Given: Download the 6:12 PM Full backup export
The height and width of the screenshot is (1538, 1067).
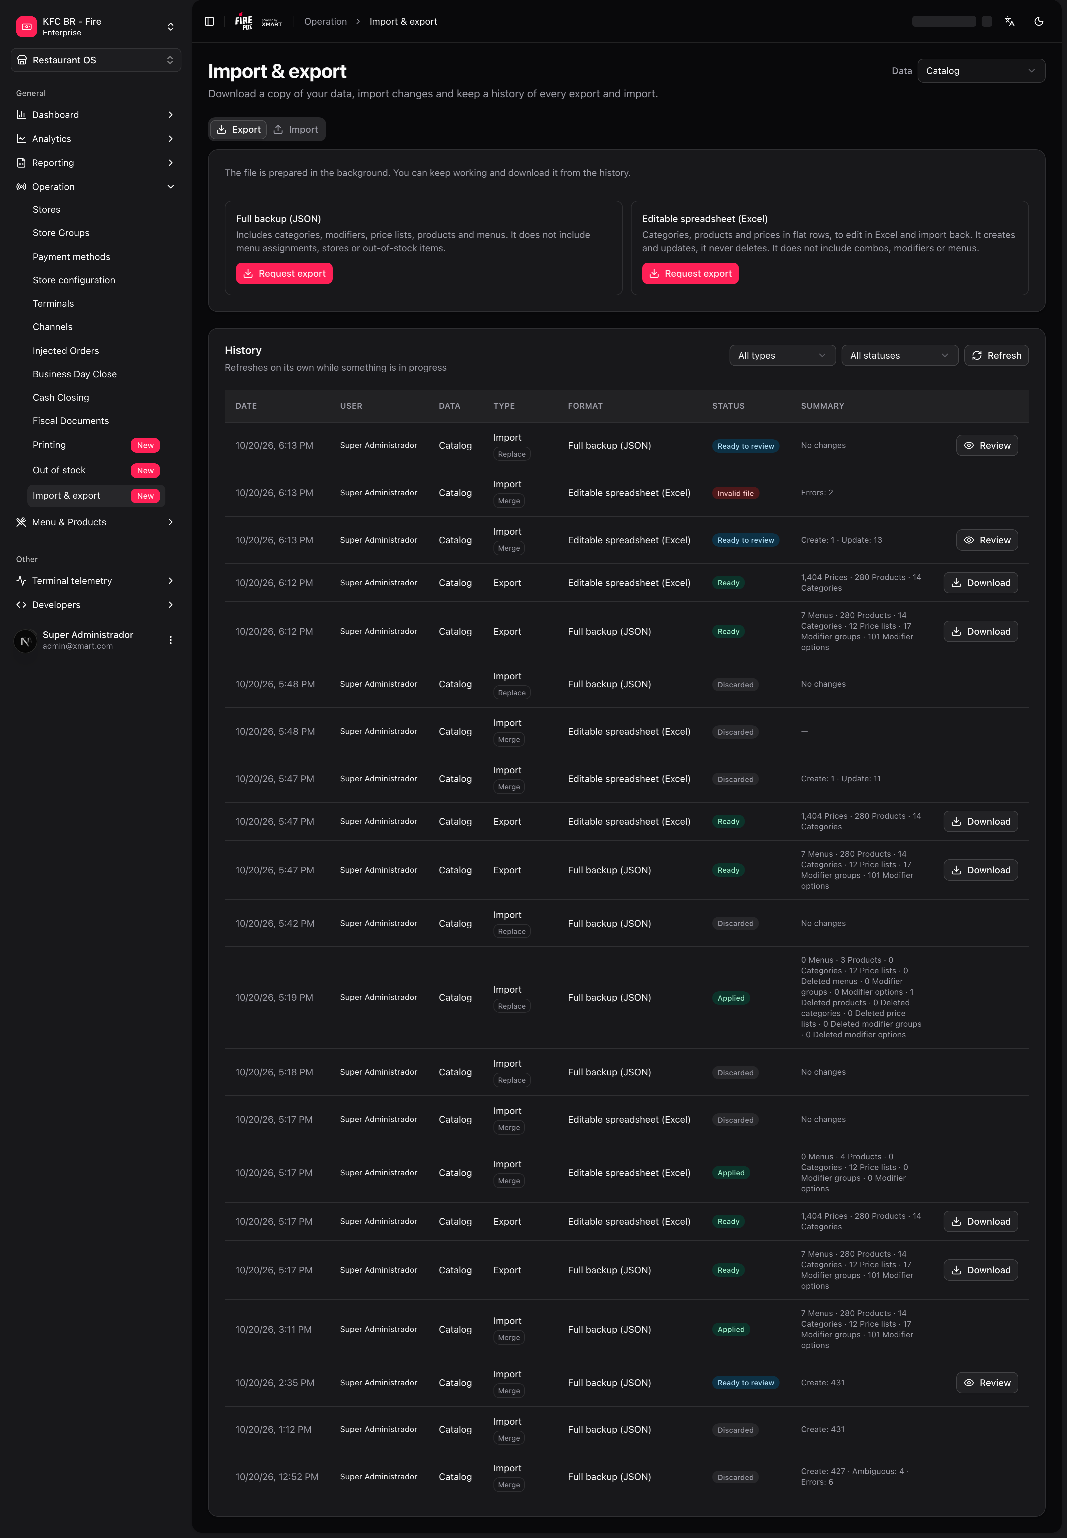Looking at the screenshot, I should click(981, 632).
